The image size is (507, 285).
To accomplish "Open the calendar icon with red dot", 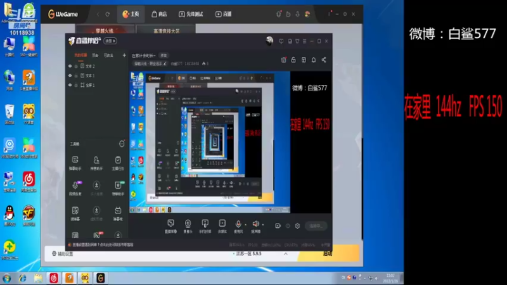I will 283,60.
